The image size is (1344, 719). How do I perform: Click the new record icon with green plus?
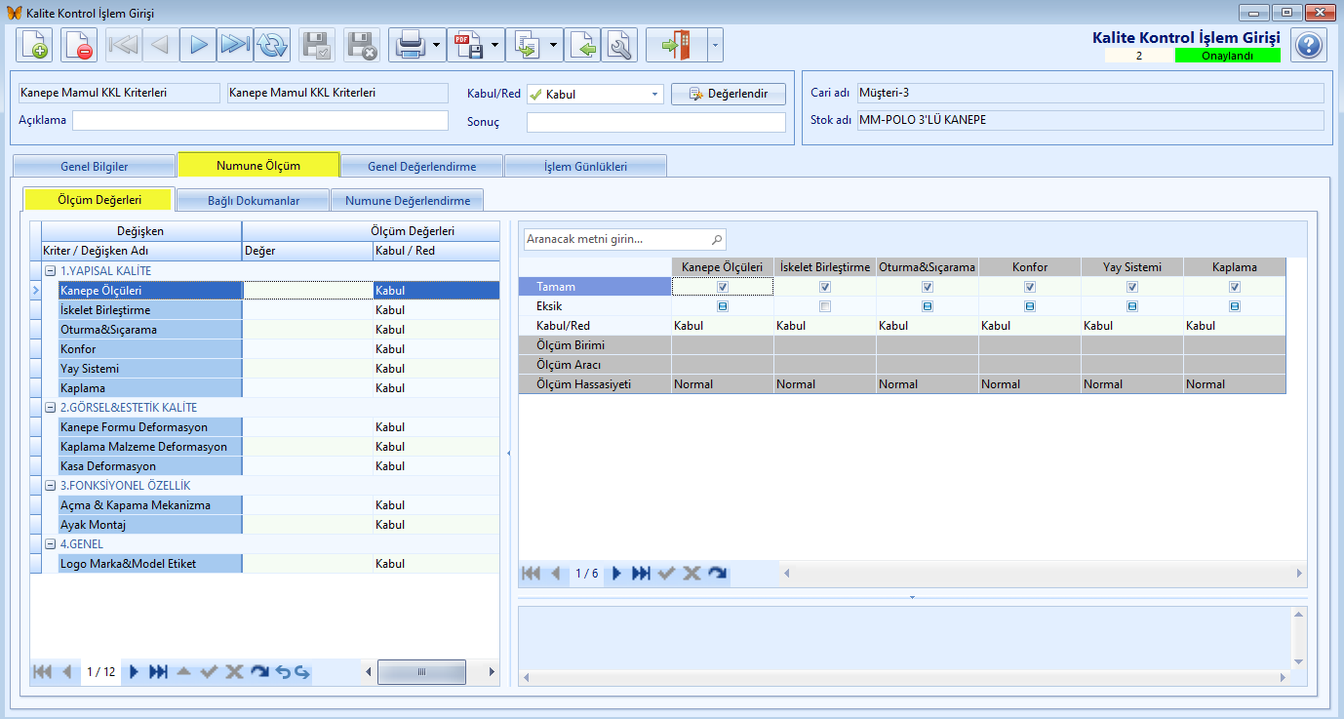pyautogui.click(x=34, y=45)
